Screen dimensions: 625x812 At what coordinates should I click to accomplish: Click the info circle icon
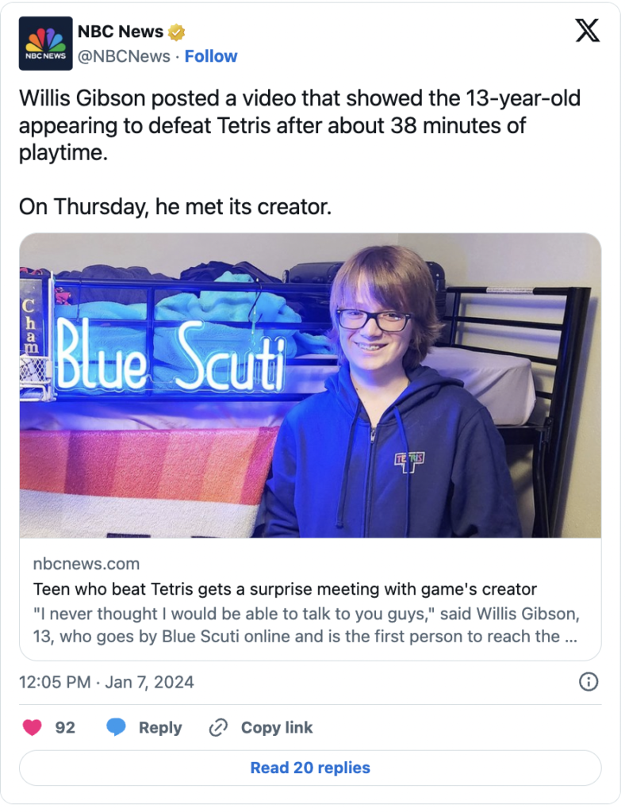click(x=589, y=682)
